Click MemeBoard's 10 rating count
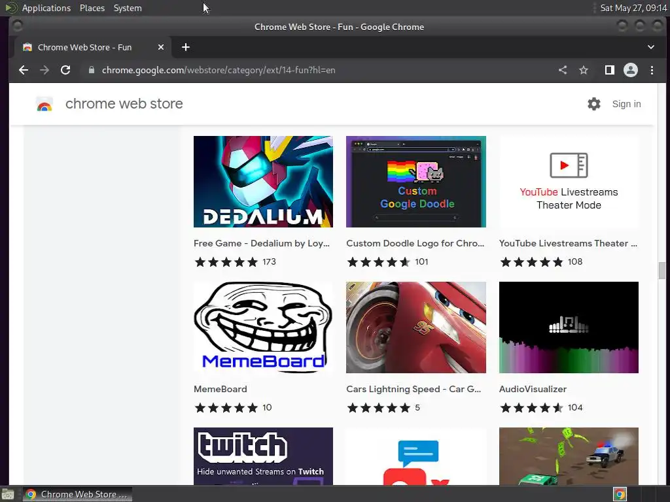Image resolution: width=670 pixels, height=502 pixels. click(x=267, y=407)
